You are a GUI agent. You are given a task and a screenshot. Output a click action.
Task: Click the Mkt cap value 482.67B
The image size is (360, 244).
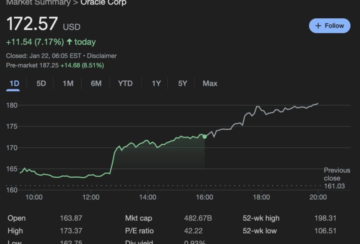198,218
